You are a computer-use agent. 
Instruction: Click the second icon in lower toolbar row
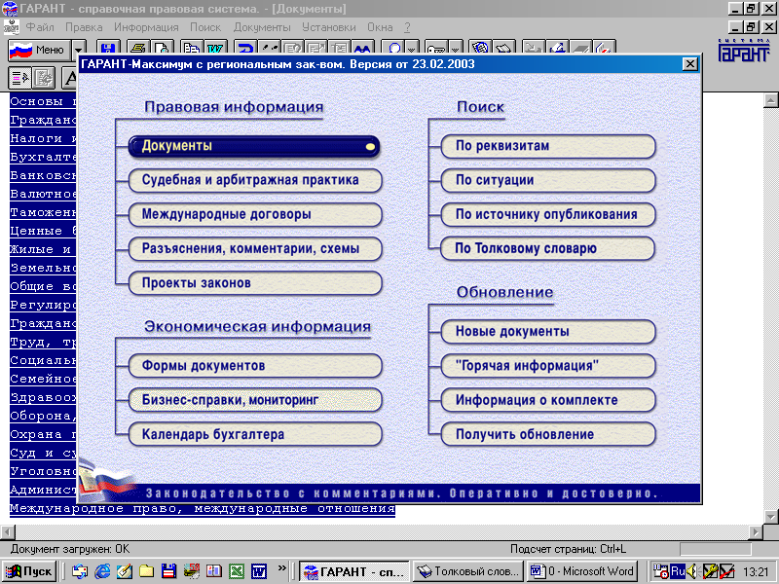click(43, 78)
